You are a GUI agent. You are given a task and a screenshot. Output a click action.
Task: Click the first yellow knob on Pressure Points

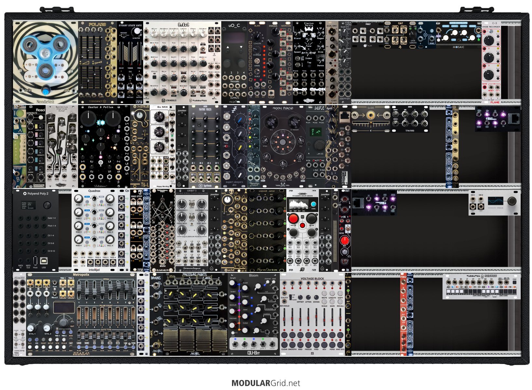point(170,294)
